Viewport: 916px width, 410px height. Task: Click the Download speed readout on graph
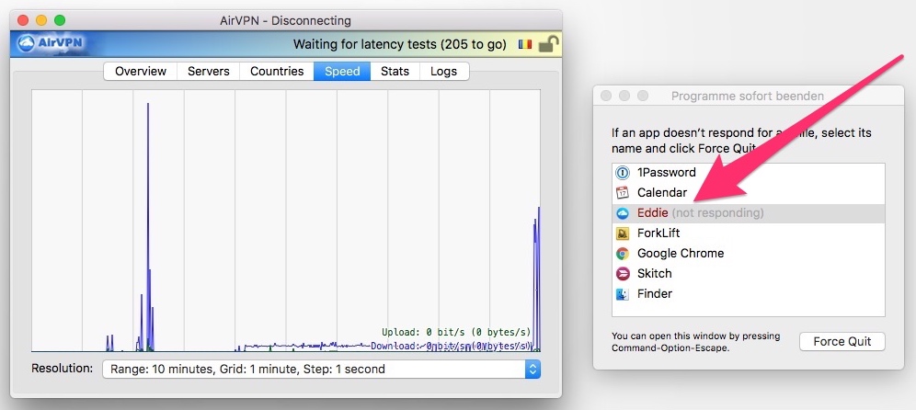(451, 346)
